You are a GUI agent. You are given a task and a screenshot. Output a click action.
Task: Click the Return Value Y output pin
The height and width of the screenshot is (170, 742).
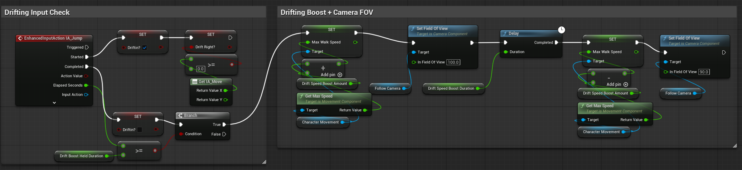(x=226, y=100)
